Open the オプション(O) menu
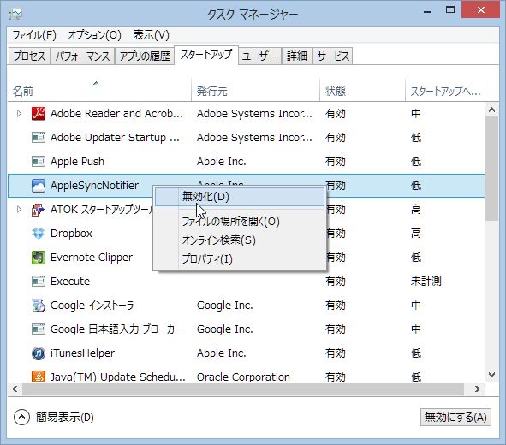The width and height of the screenshot is (506, 445). [94, 35]
